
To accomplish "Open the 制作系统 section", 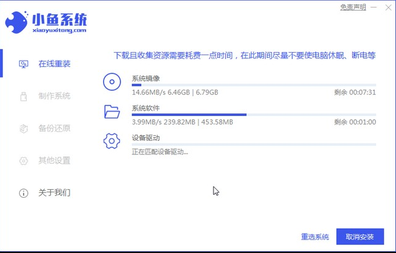I will 54,96.
